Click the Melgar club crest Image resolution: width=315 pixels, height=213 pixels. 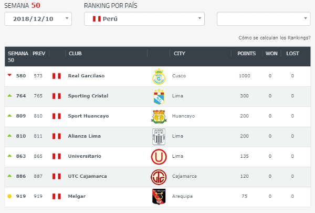point(158,196)
